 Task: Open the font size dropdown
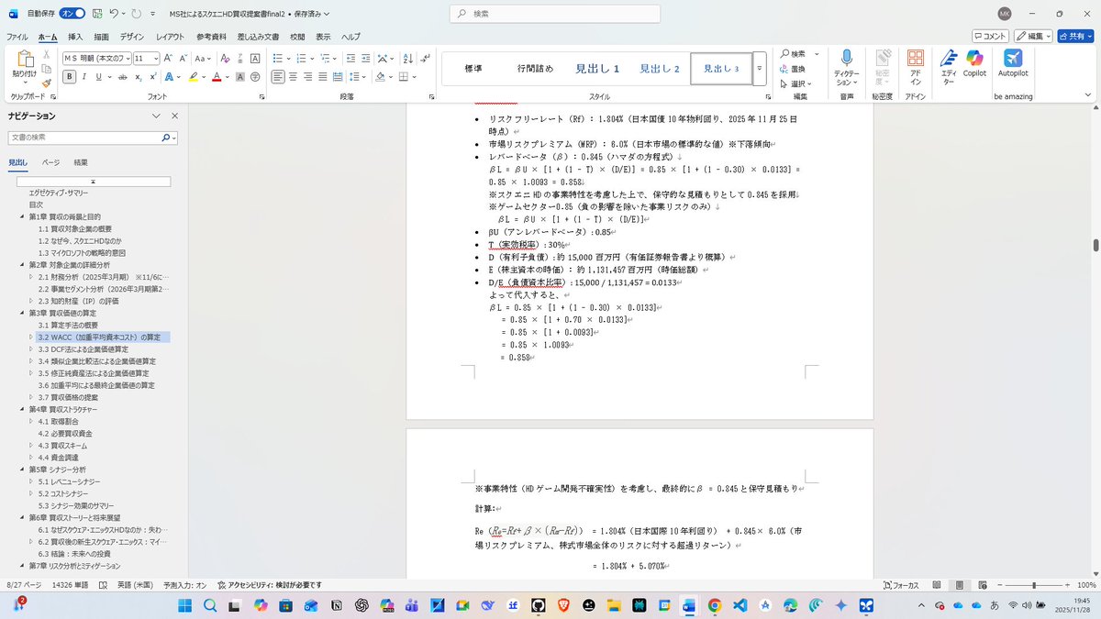tap(157, 58)
